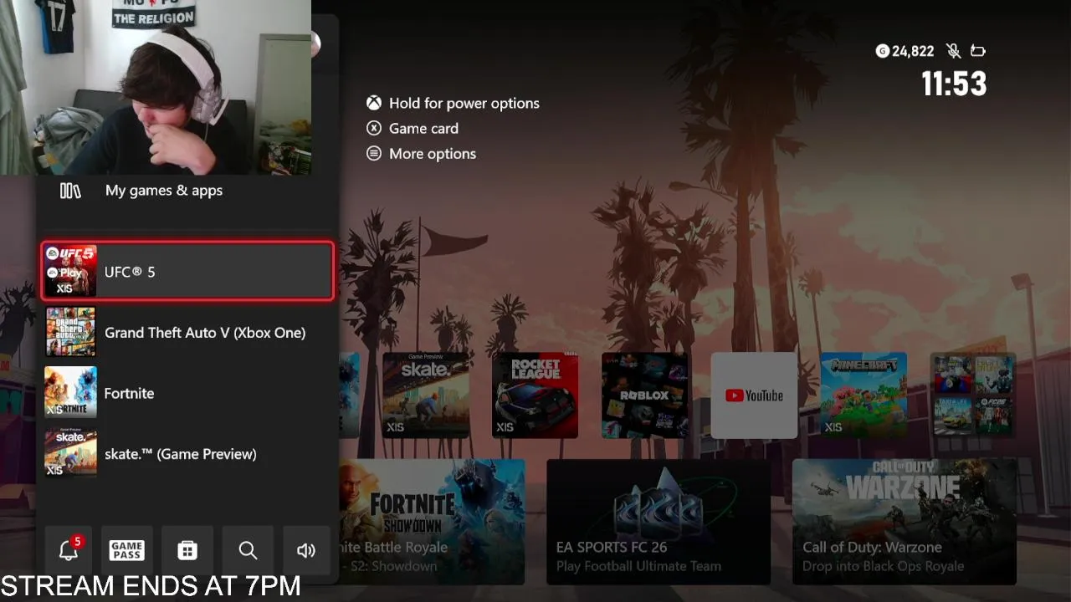1071x602 pixels.
Task: Click Hold for power options hint
Action: [464, 104]
